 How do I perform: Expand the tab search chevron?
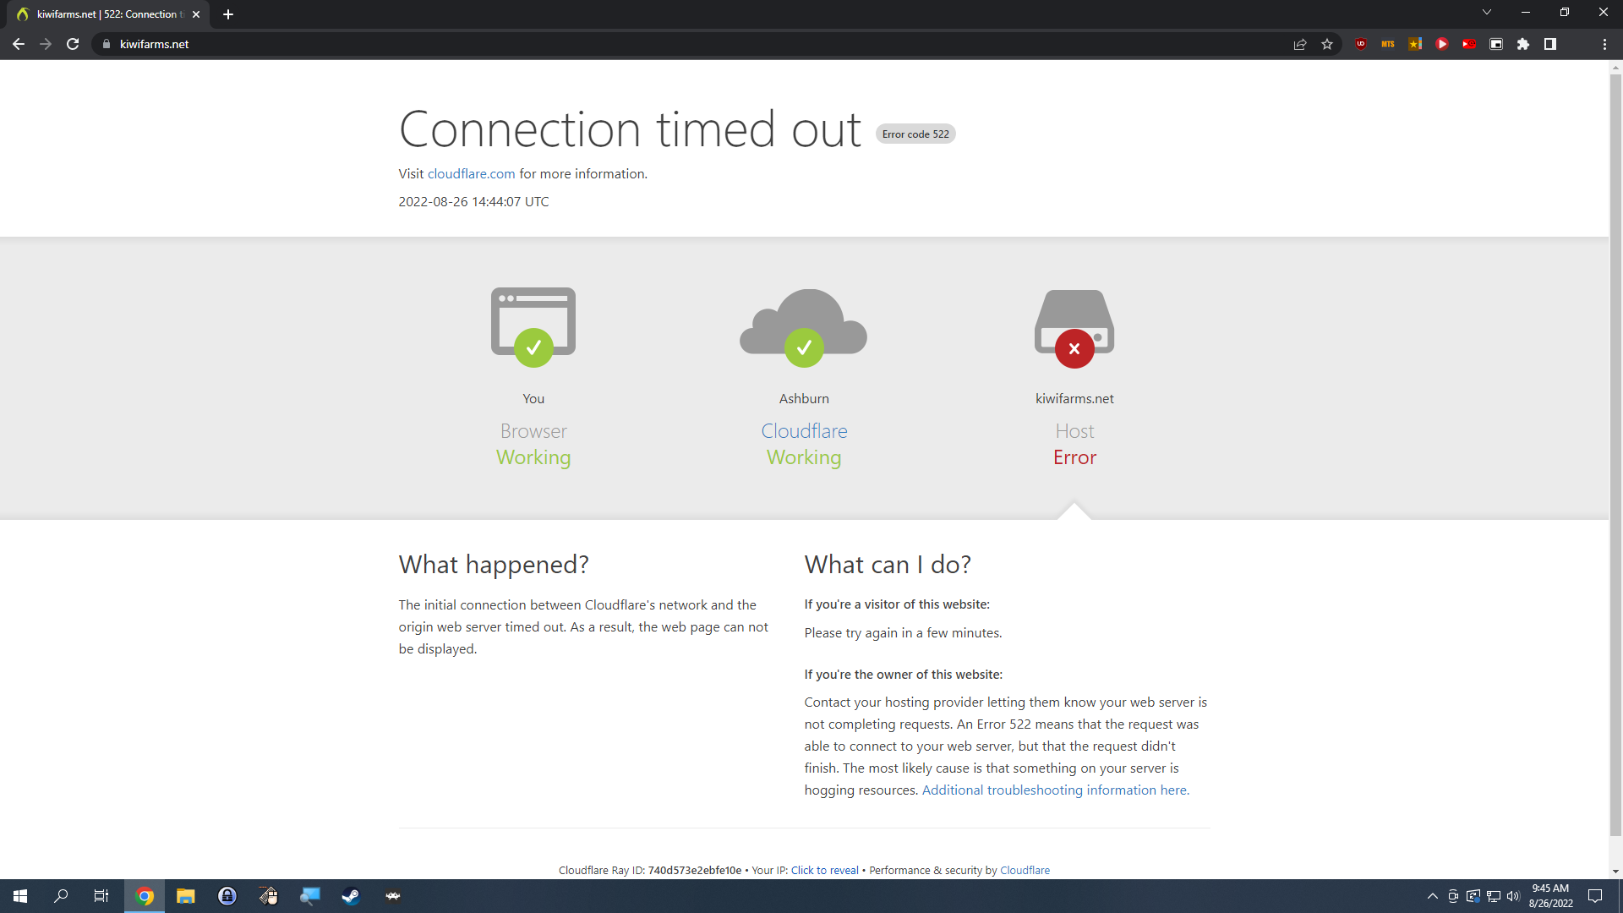click(1486, 13)
